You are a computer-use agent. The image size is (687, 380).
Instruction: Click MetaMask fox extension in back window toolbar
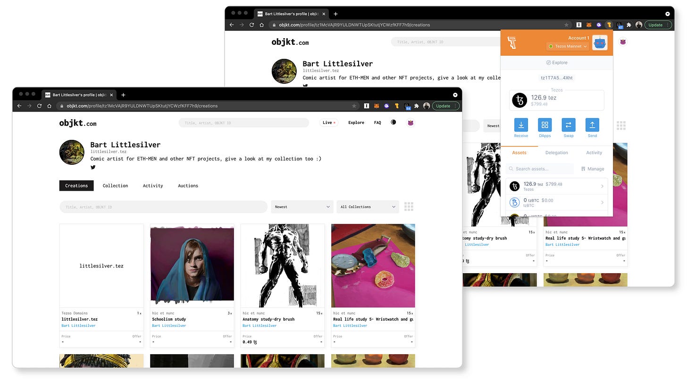(x=589, y=25)
